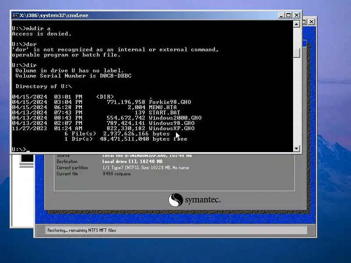
Task: Select the START.BAT file name
Action: click(x=165, y=113)
